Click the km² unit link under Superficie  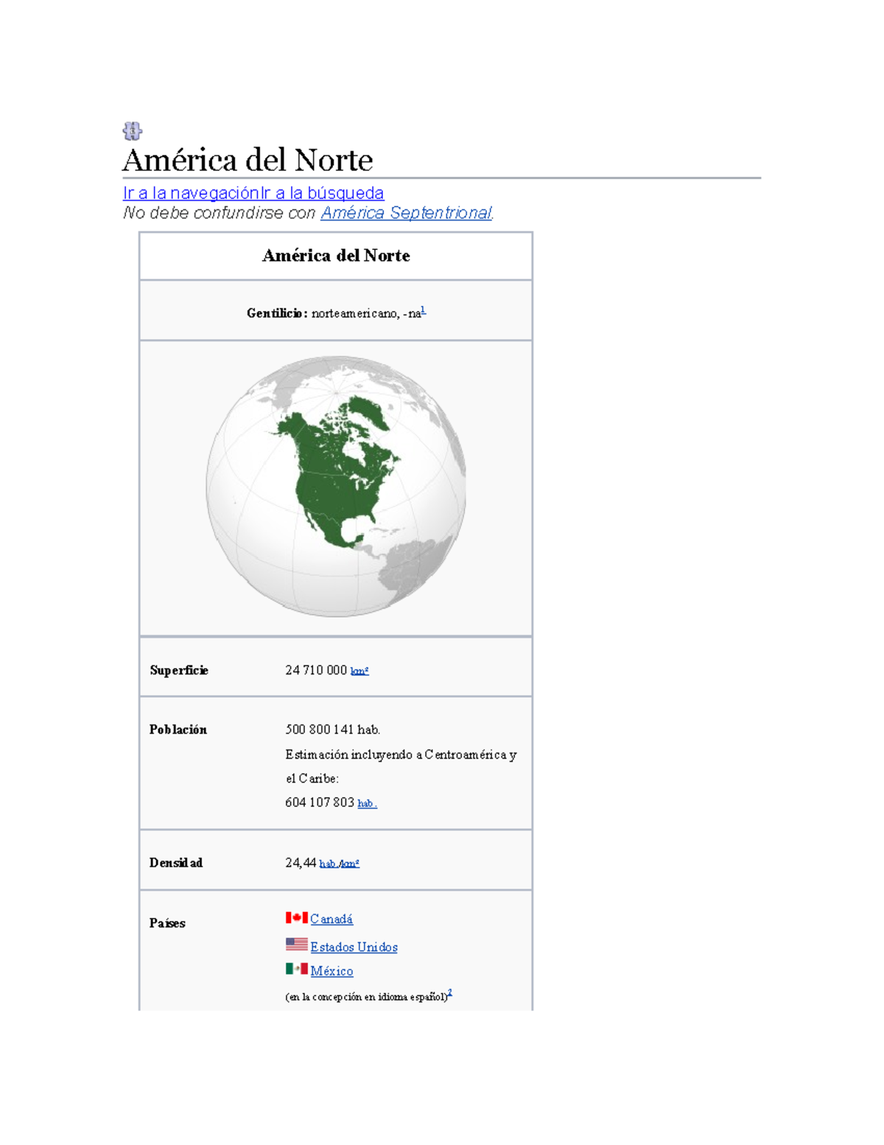click(359, 672)
